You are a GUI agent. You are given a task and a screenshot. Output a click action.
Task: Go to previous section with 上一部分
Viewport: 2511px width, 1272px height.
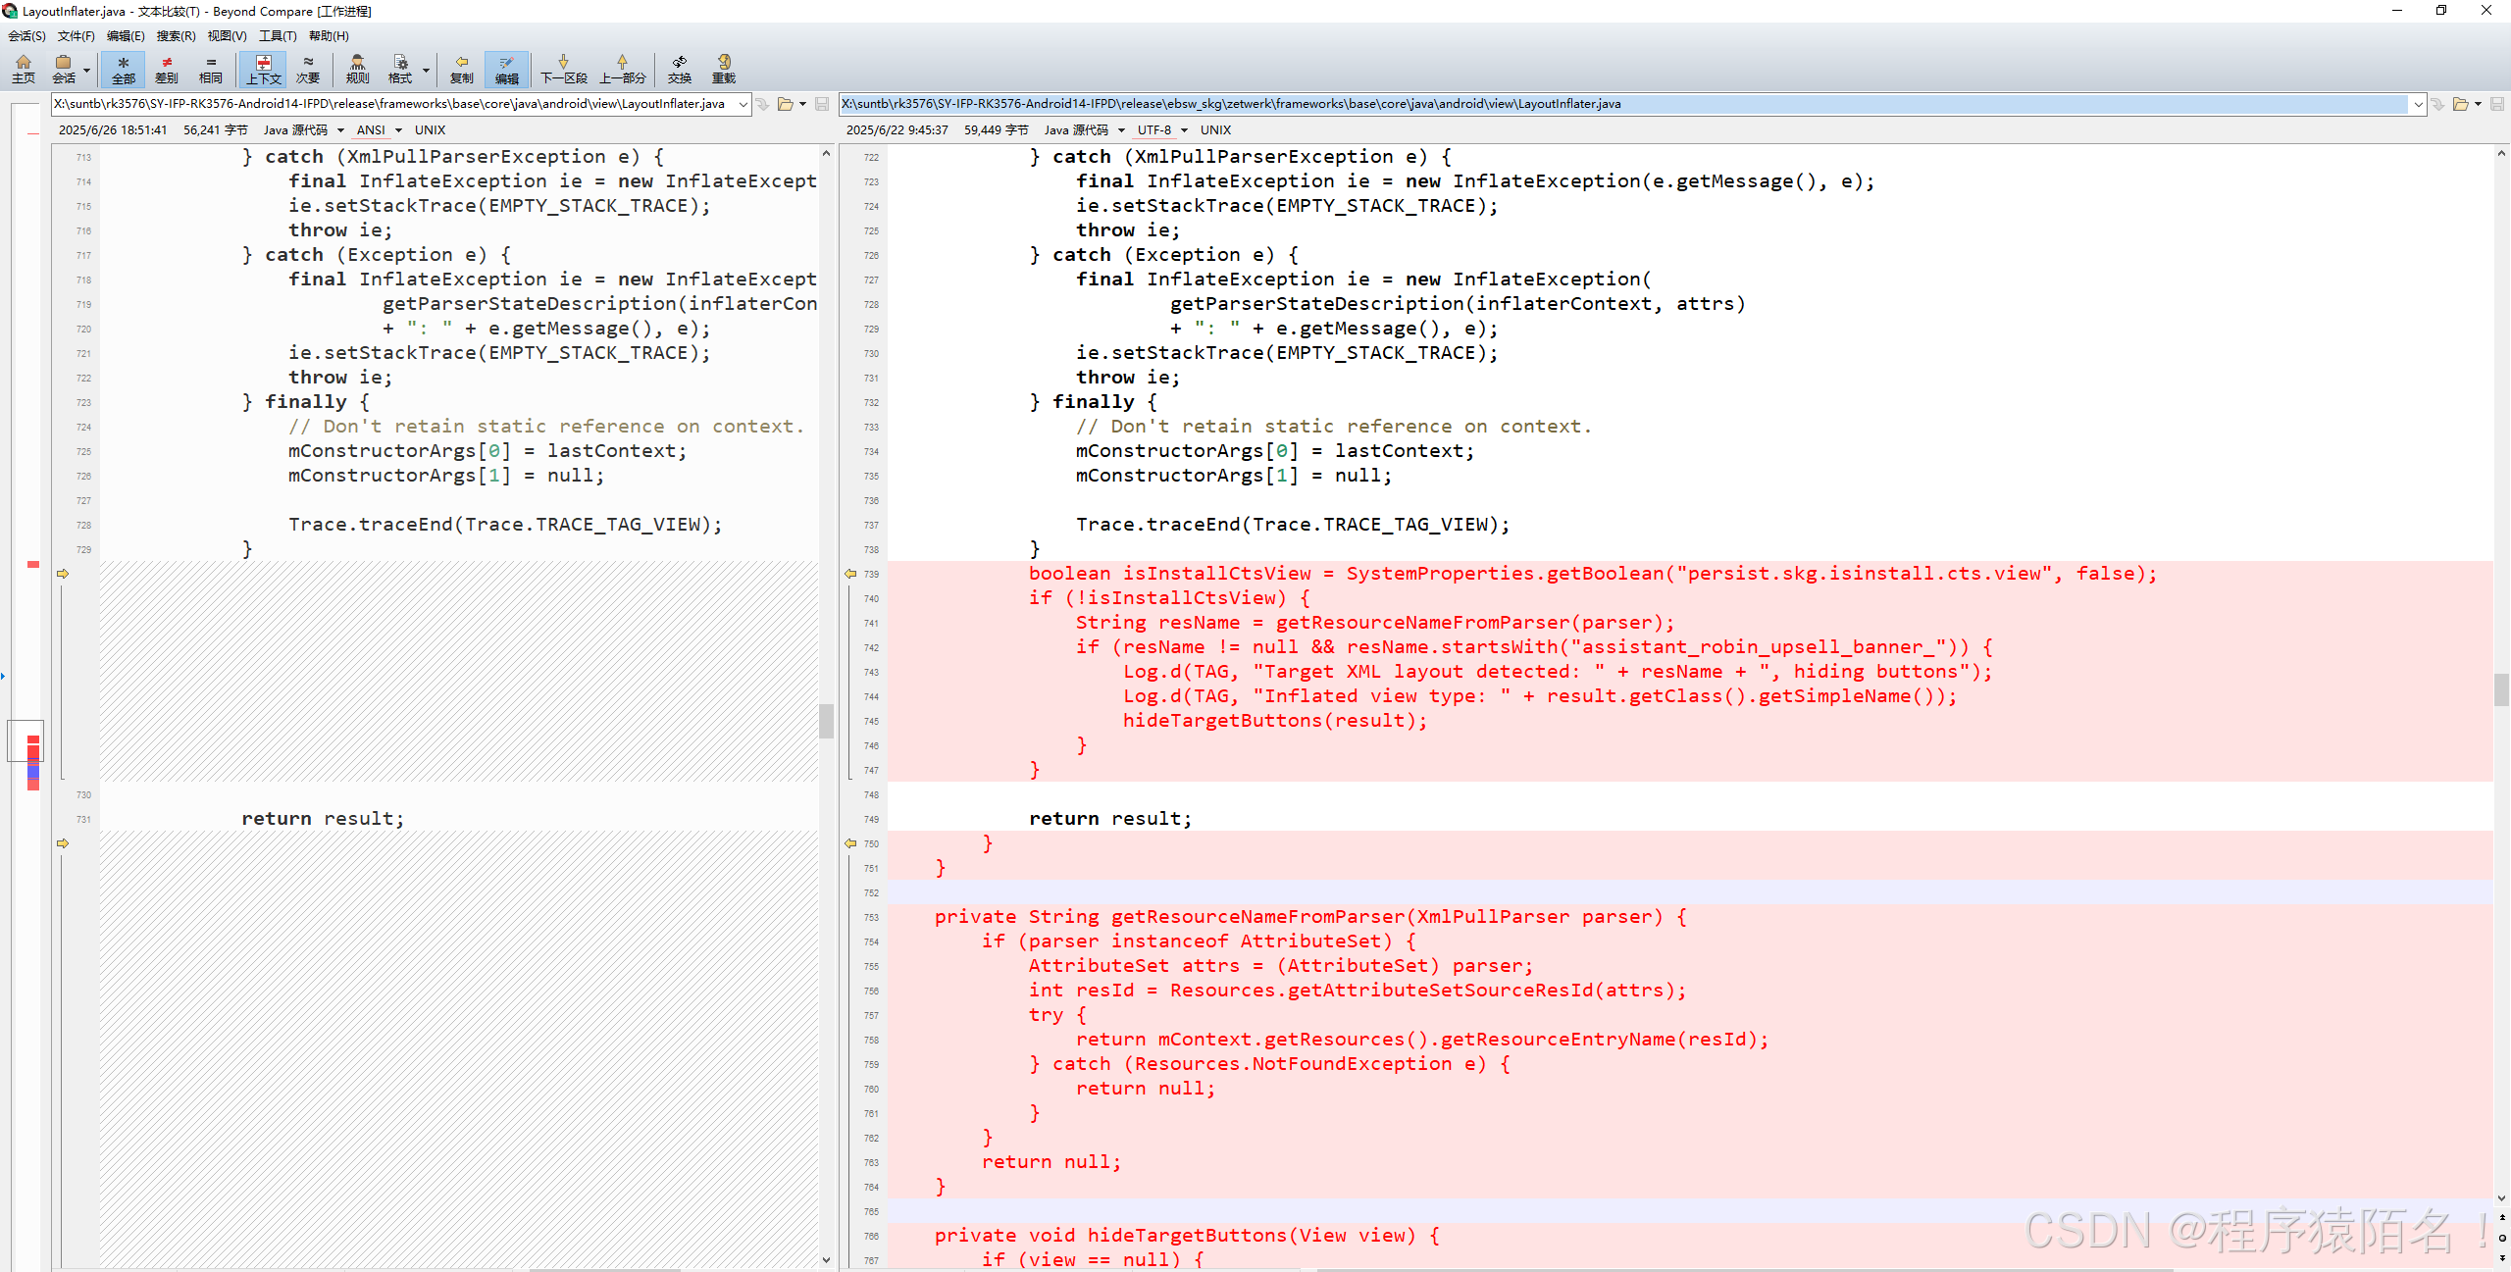click(623, 69)
